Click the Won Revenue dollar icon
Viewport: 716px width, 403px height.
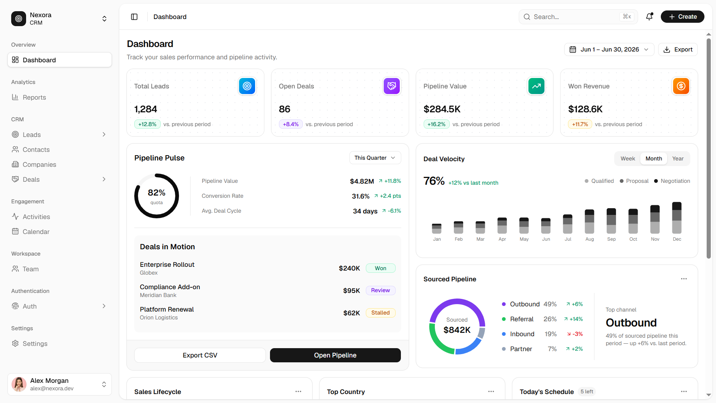click(x=681, y=86)
